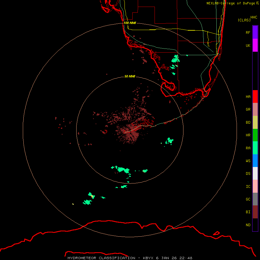Click the 22:48 timestamp
The width and height of the screenshot is (260, 260).
(186, 258)
